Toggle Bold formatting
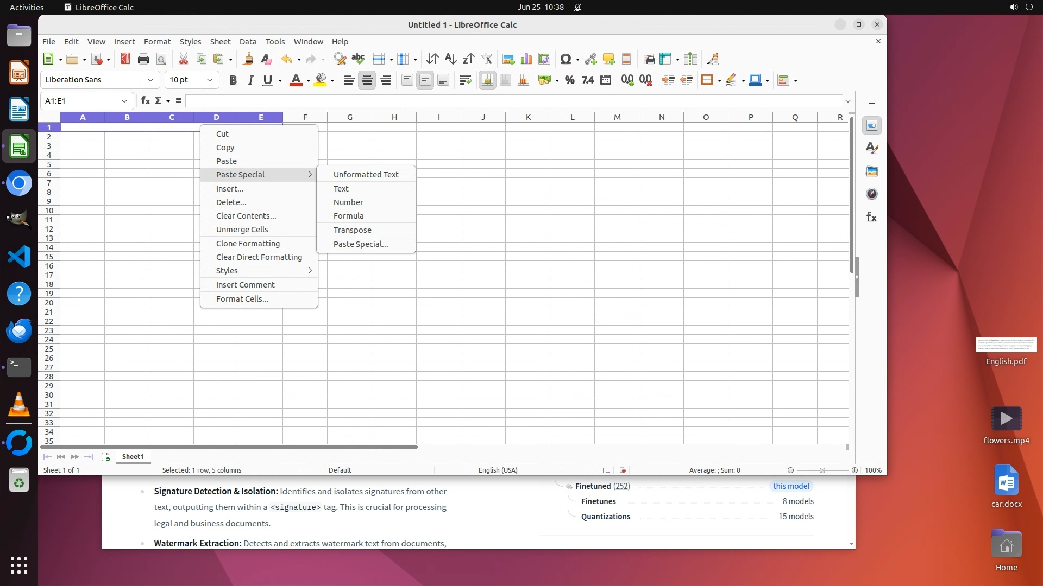Image resolution: width=1043 pixels, height=586 pixels. point(233,80)
